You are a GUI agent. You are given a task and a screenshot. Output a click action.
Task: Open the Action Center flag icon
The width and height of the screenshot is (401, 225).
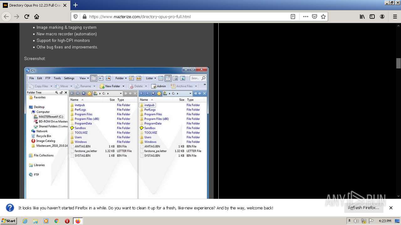point(371,221)
